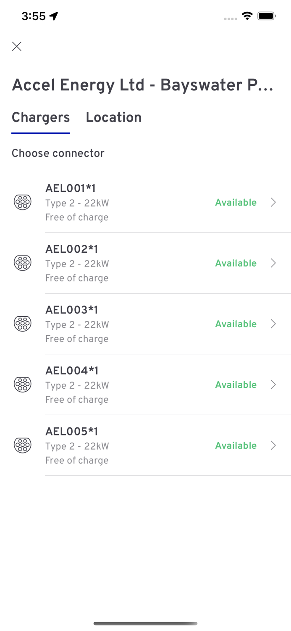Tap the location arrow icon near the clock
This screenshot has height=631, width=291.
[x=52, y=15]
